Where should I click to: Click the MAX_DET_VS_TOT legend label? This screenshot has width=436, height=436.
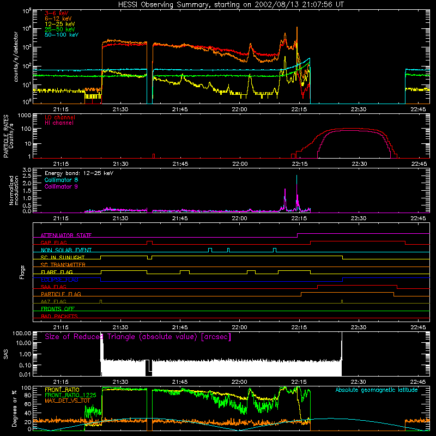click(68, 401)
